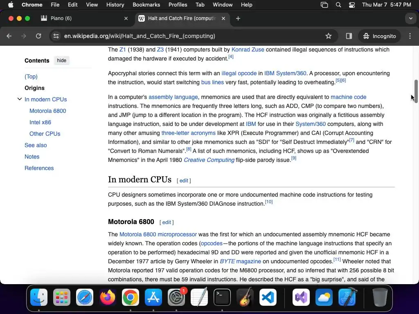Jump to See also section
This screenshot has height=314, width=419.
click(x=36, y=145)
